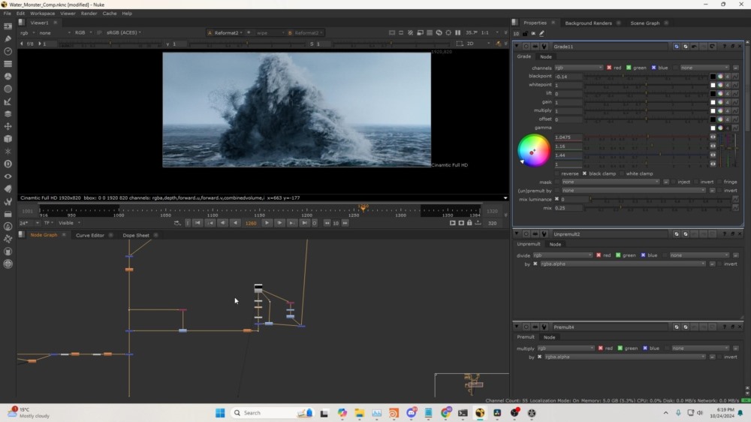This screenshot has height=422, width=751.
Task: Click the blackpoint color wheel picker icon
Action: pos(720,76)
